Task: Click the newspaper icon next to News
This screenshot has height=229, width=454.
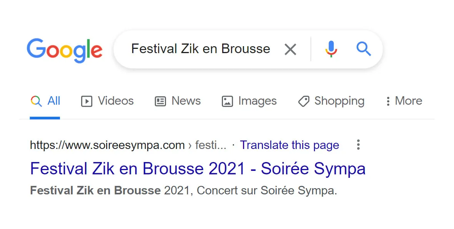Action: (x=160, y=101)
